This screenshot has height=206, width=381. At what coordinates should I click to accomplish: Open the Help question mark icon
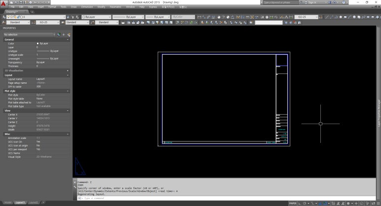coord(344,2)
